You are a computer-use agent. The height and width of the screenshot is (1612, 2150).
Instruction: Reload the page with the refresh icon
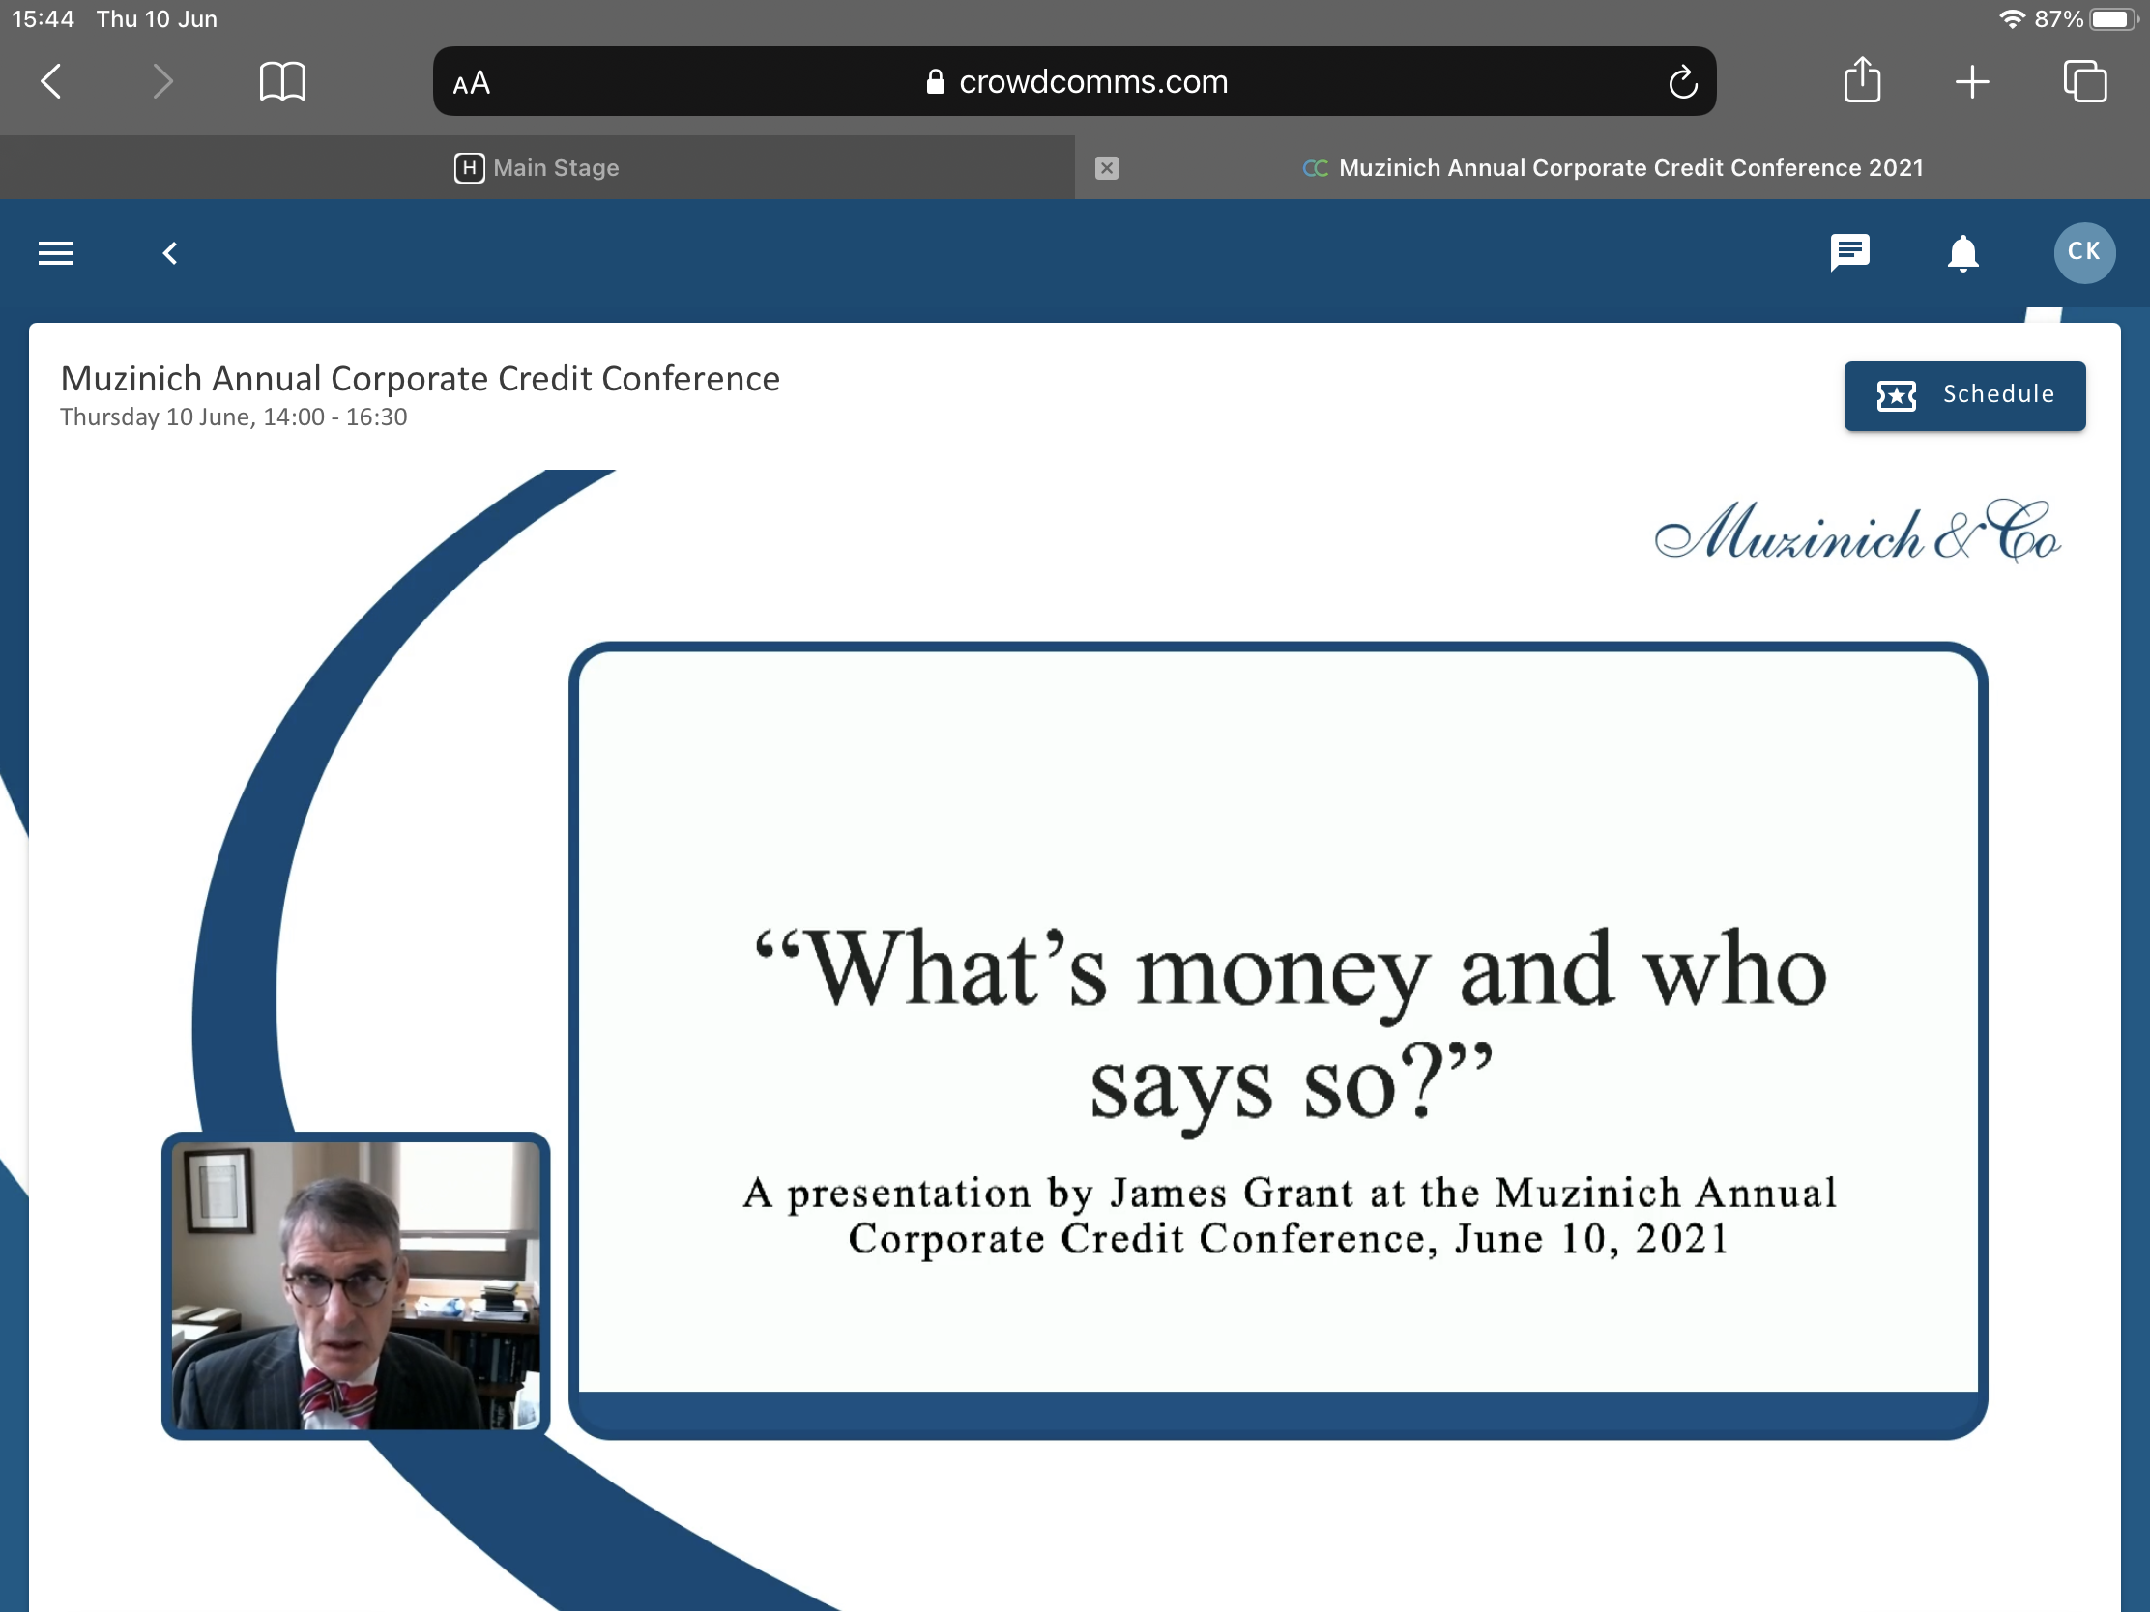pos(1682,82)
